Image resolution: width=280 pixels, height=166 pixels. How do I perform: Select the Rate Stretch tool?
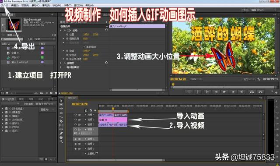pyautogui.click(x=61, y=117)
